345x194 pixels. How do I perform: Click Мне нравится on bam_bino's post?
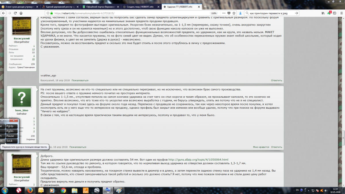[x=261, y=147]
